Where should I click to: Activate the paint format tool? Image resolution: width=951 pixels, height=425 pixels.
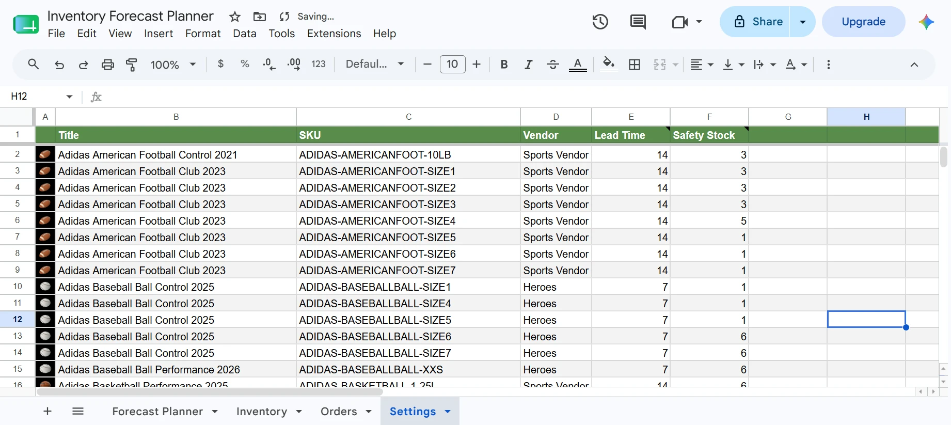pos(132,65)
